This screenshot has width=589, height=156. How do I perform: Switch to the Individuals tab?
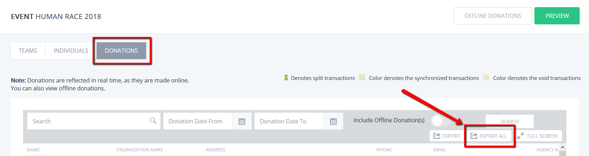pos(71,51)
